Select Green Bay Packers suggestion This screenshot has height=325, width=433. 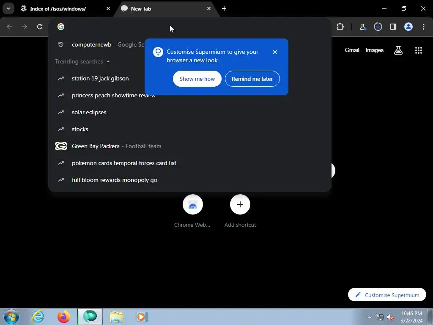click(190, 146)
